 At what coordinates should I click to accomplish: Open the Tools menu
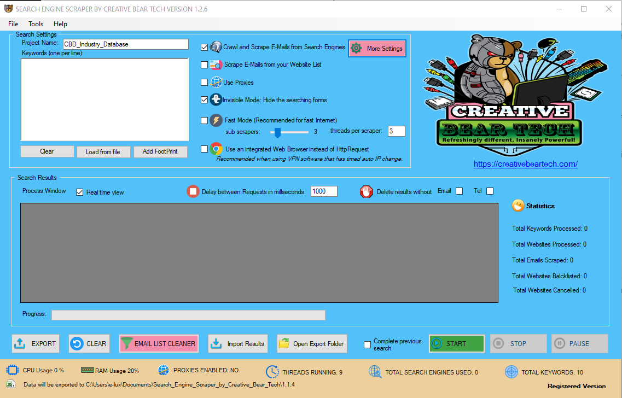tap(36, 24)
